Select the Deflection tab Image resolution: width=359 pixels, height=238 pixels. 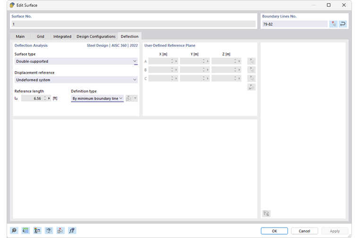point(129,36)
